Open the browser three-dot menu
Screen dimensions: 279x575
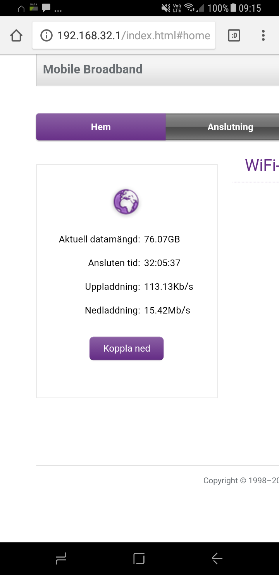click(263, 36)
